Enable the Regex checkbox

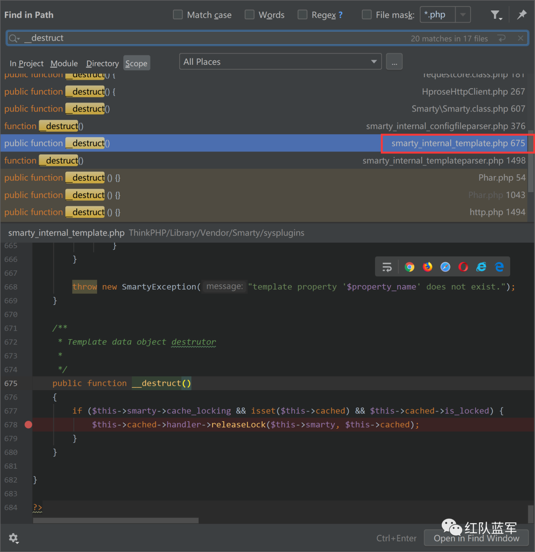[302, 15]
